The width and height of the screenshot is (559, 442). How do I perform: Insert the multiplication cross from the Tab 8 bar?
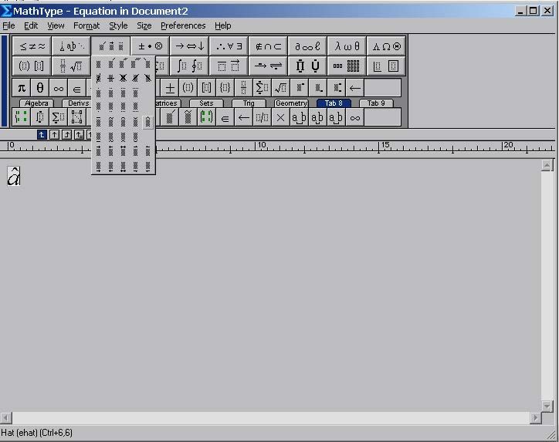pos(280,117)
